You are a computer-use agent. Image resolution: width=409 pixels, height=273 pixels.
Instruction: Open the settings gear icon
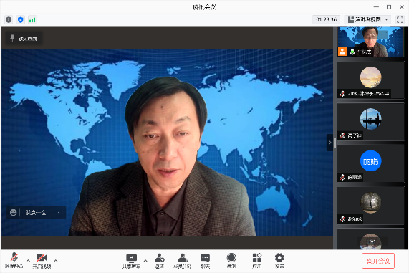[279, 261]
